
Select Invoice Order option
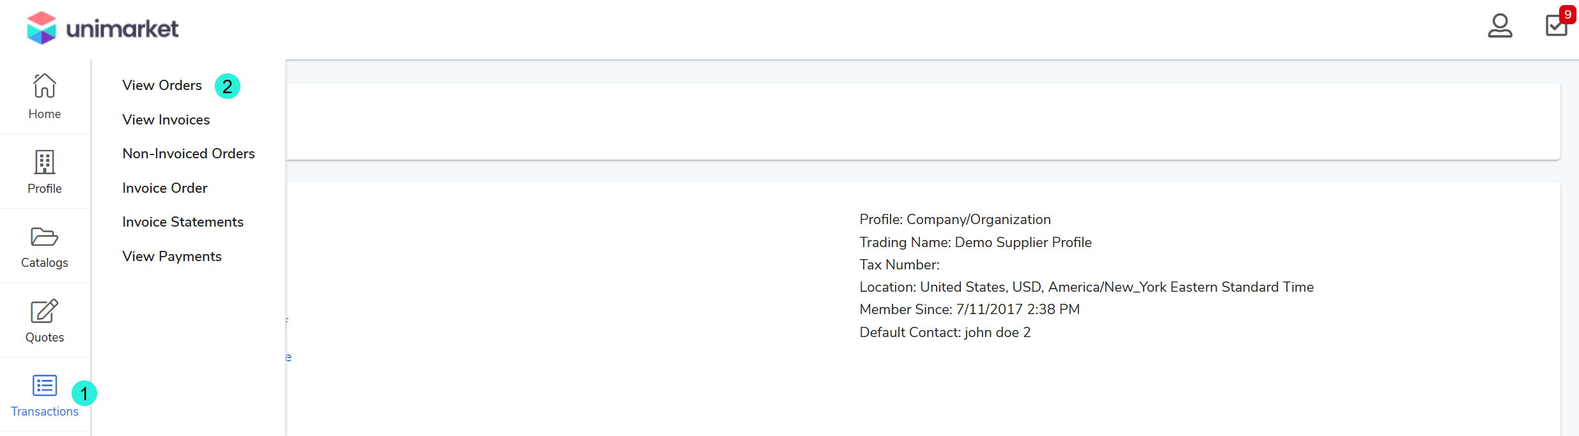[165, 188]
